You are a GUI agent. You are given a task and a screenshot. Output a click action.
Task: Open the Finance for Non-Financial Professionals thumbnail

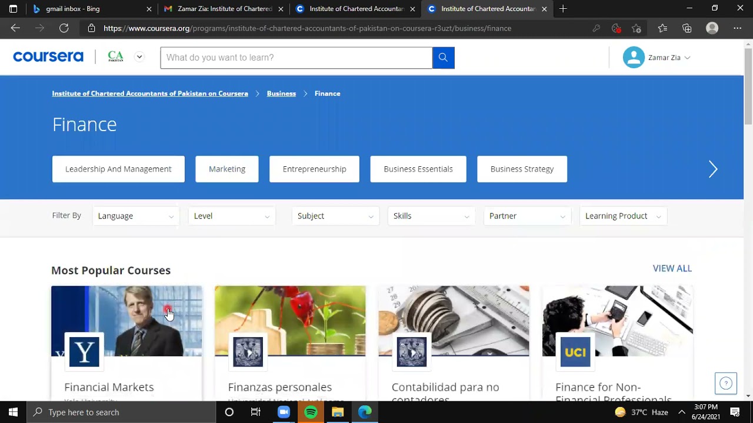click(618, 321)
